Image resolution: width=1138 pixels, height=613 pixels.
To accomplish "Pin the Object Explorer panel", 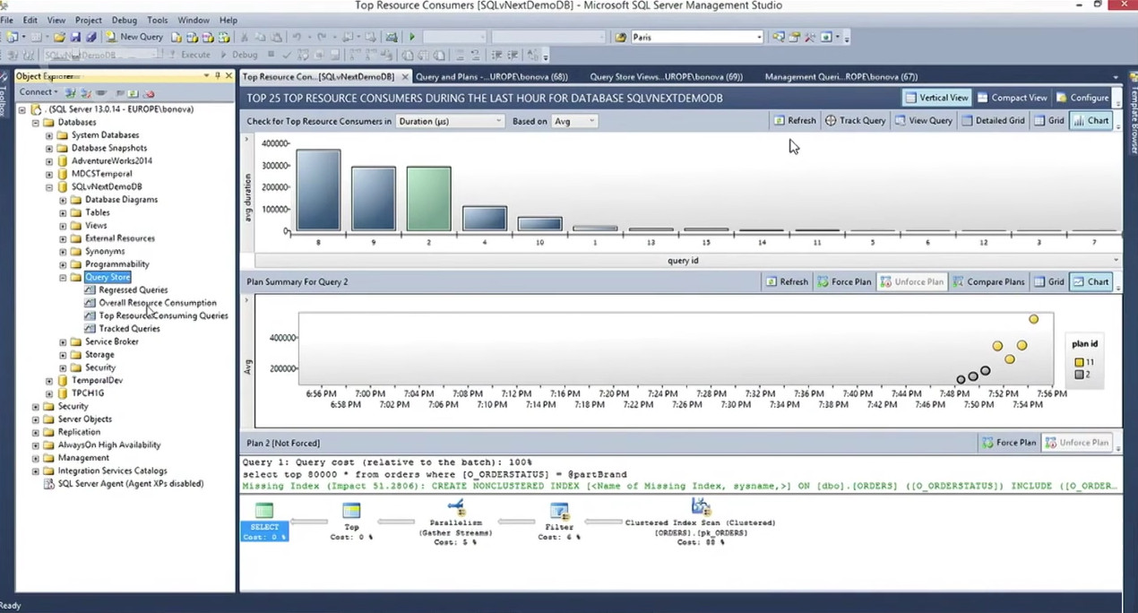I will pos(218,76).
